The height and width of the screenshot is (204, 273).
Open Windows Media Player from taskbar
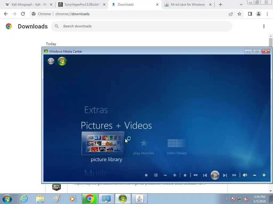(x=73, y=199)
